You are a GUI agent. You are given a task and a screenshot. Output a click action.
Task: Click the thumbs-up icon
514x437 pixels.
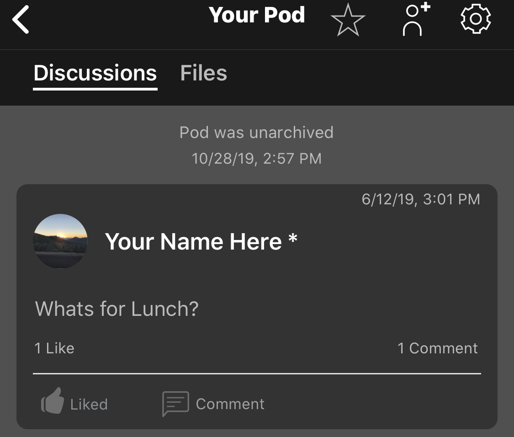click(53, 401)
